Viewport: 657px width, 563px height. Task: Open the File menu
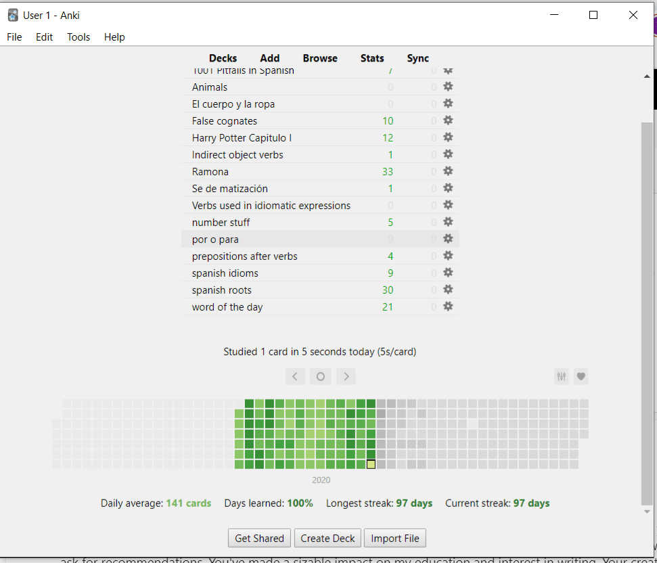[14, 37]
